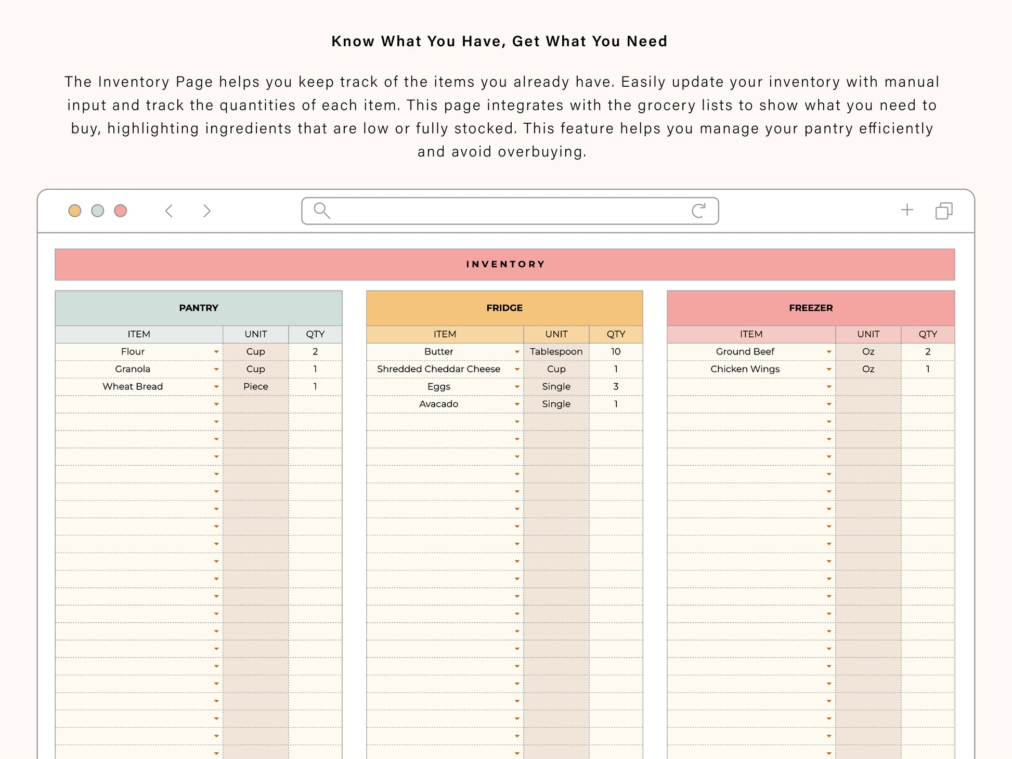
Task: Click the duplicate windows icon
Action: pos(944,211)
